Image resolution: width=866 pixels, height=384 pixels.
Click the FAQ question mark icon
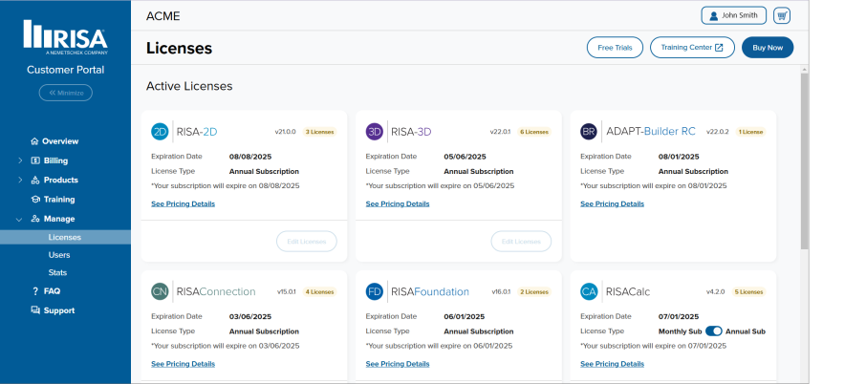point(35,291)
